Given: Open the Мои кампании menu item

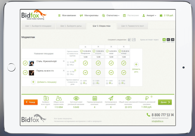Looking at the screenshot, I should pos(67,15).
